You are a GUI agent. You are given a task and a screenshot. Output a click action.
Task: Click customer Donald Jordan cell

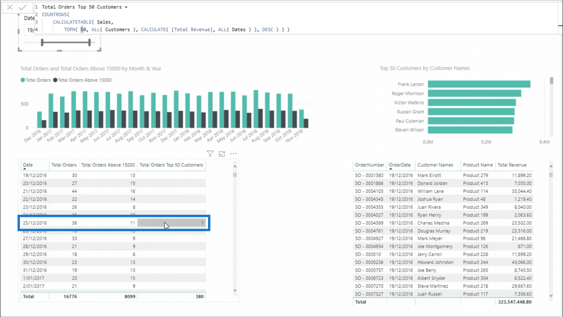pos(432,183)
